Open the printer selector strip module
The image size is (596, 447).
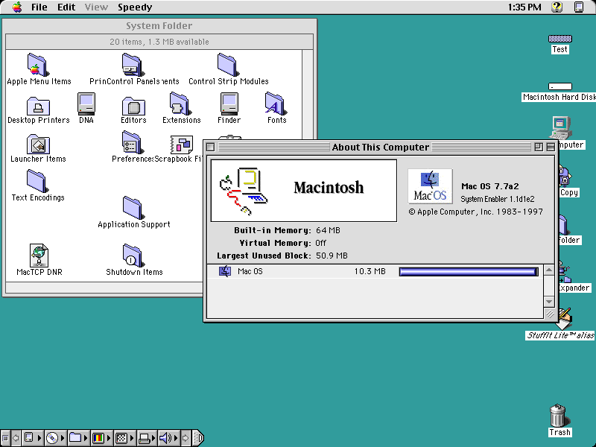pyautogui.click(x=148, y=438)
